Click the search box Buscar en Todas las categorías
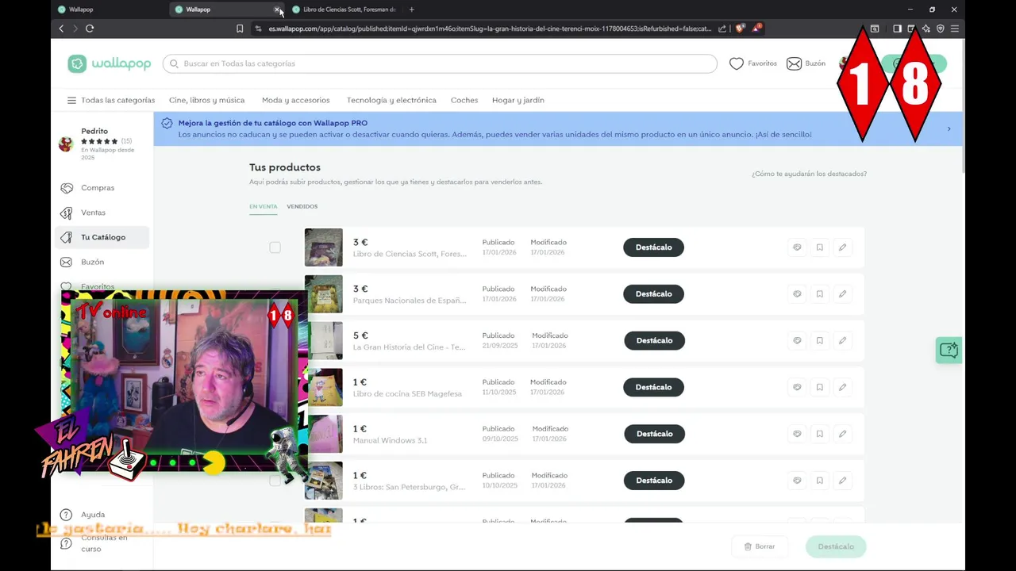1016x571 pixels. [x=440, y=63]
